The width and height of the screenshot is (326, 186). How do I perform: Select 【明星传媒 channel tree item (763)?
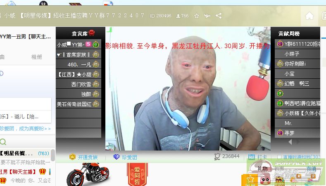point(25,153)
